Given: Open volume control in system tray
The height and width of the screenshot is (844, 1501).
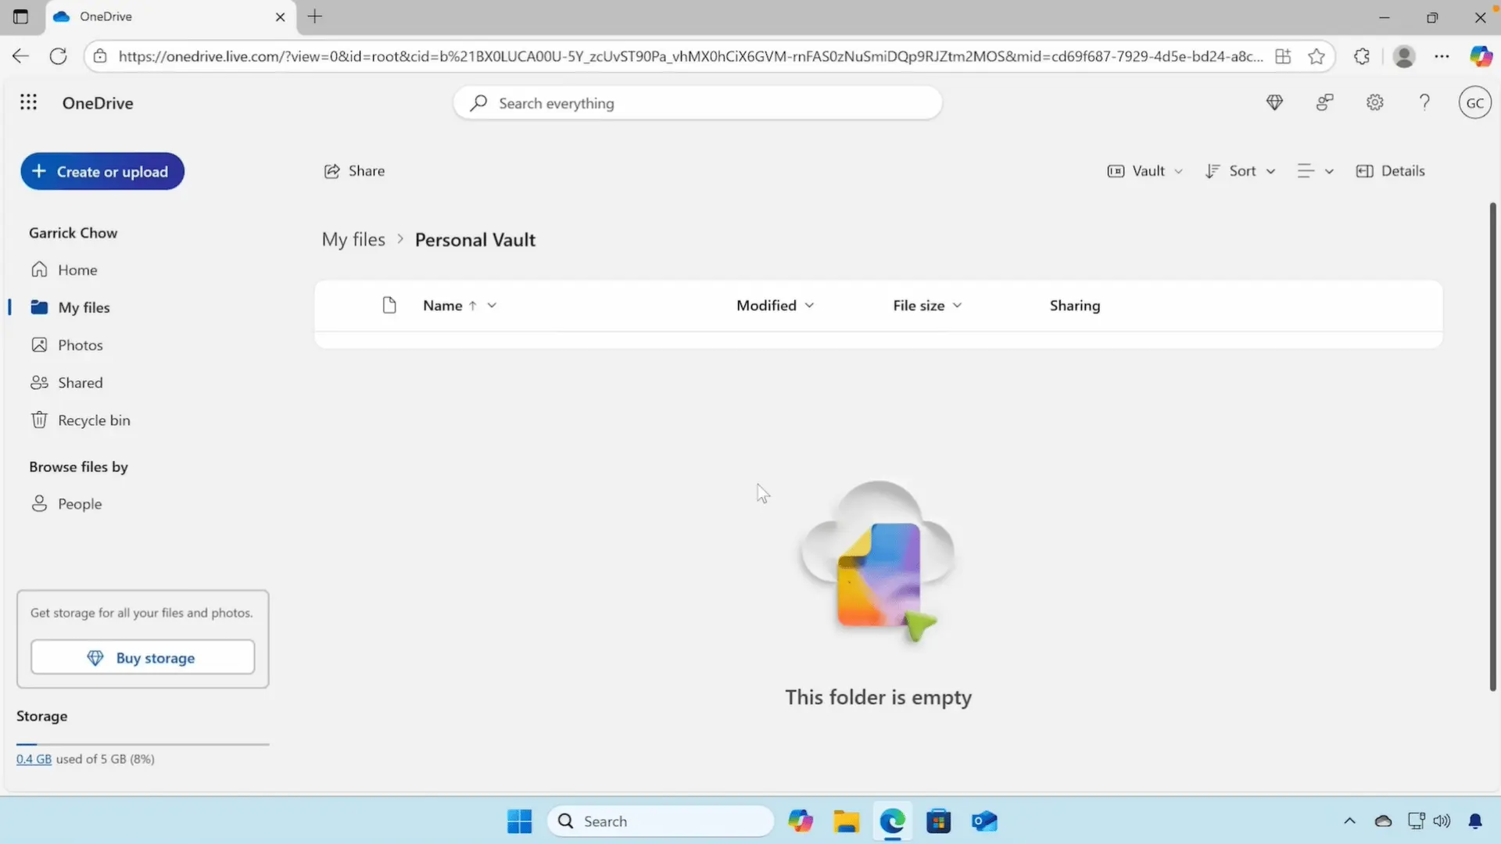Looking at the screenshot, I should pyautogui.click(x=1442, y=821).
